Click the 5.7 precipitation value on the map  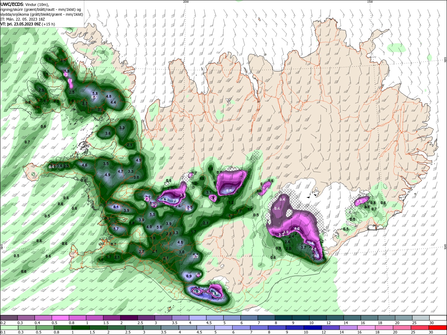click(x=116, y=229)
